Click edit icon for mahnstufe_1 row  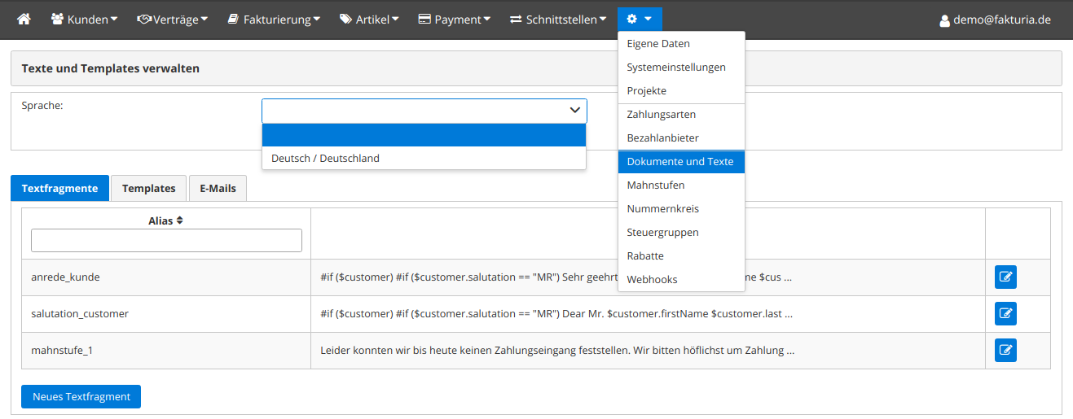(x=1005, y=350)
